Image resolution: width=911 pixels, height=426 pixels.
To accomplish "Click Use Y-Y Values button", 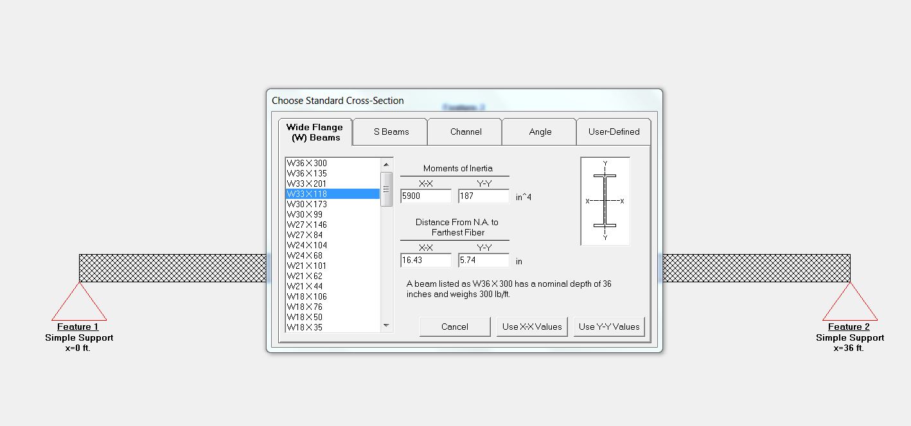I will (608, 327).
